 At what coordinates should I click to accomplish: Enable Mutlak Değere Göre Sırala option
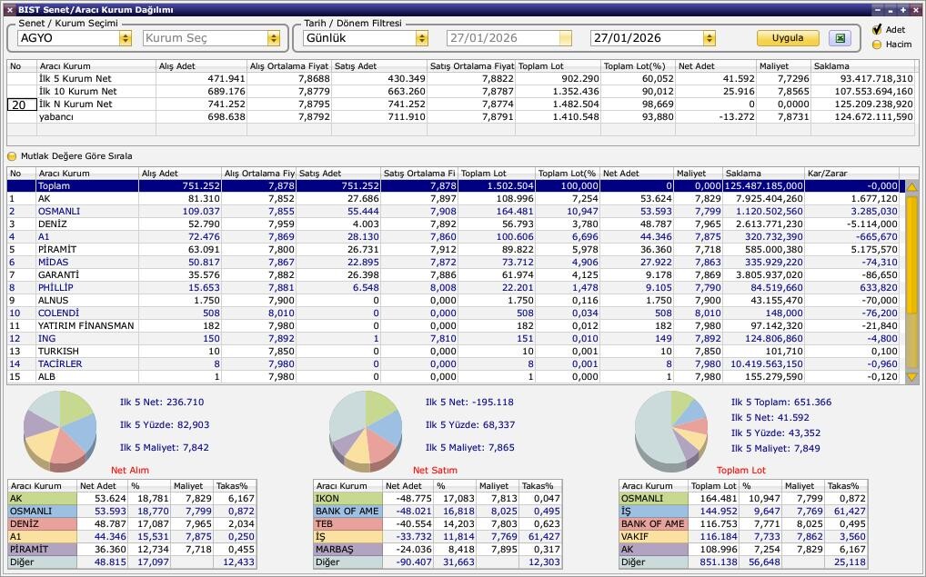coord(13,156)
